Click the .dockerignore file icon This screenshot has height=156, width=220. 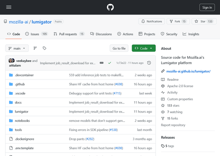11,139
